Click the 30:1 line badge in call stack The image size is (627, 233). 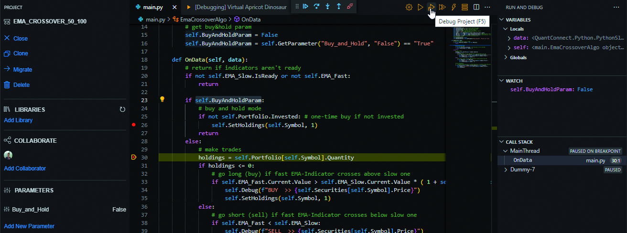pyautogui.click(x=616, y=161)
